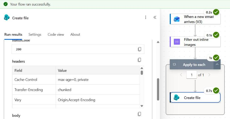Open the Code view tab

tap(56, 34)
